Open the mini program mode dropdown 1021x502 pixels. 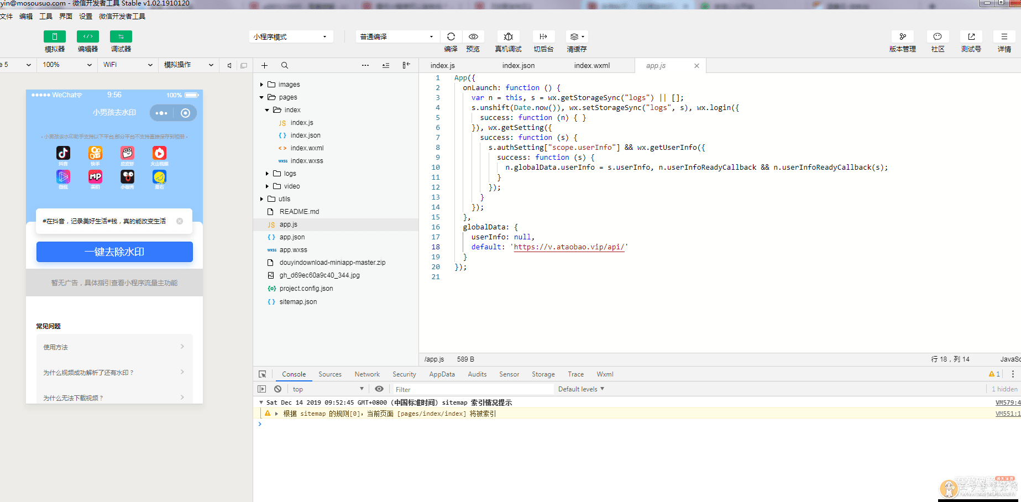[291, 37]
